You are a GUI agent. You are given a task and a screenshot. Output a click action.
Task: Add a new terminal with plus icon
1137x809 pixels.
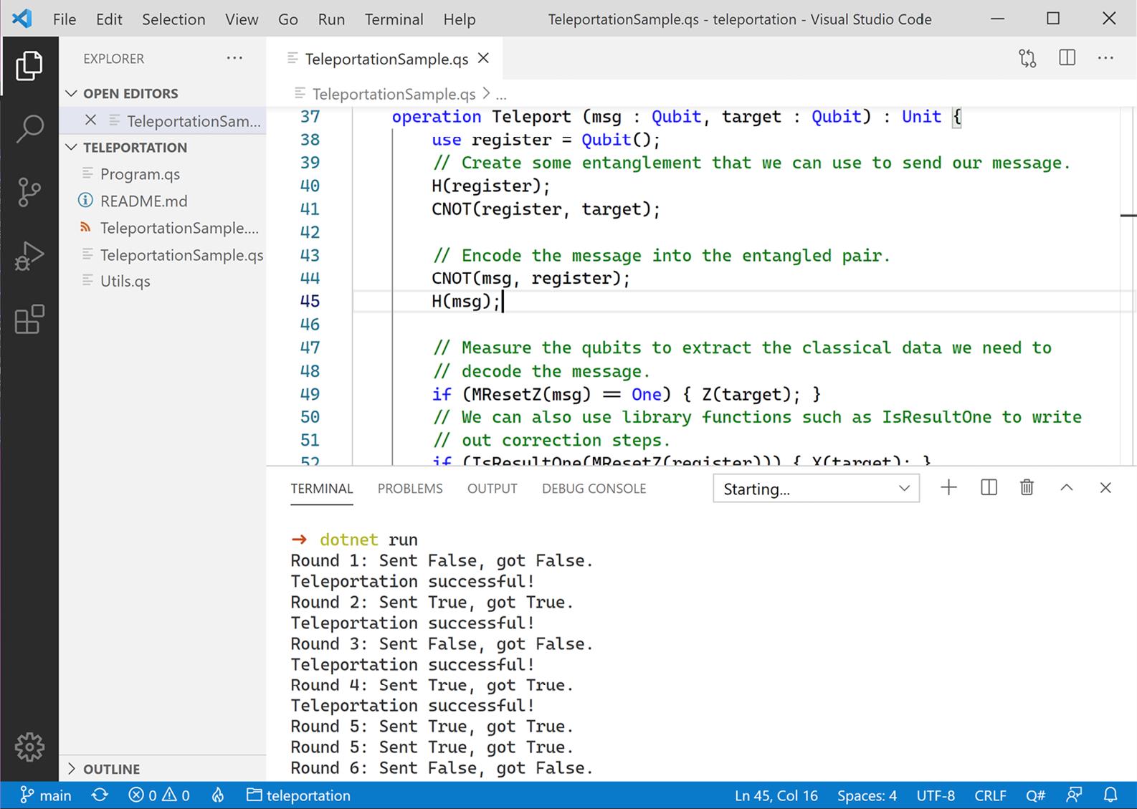point(948,488)
